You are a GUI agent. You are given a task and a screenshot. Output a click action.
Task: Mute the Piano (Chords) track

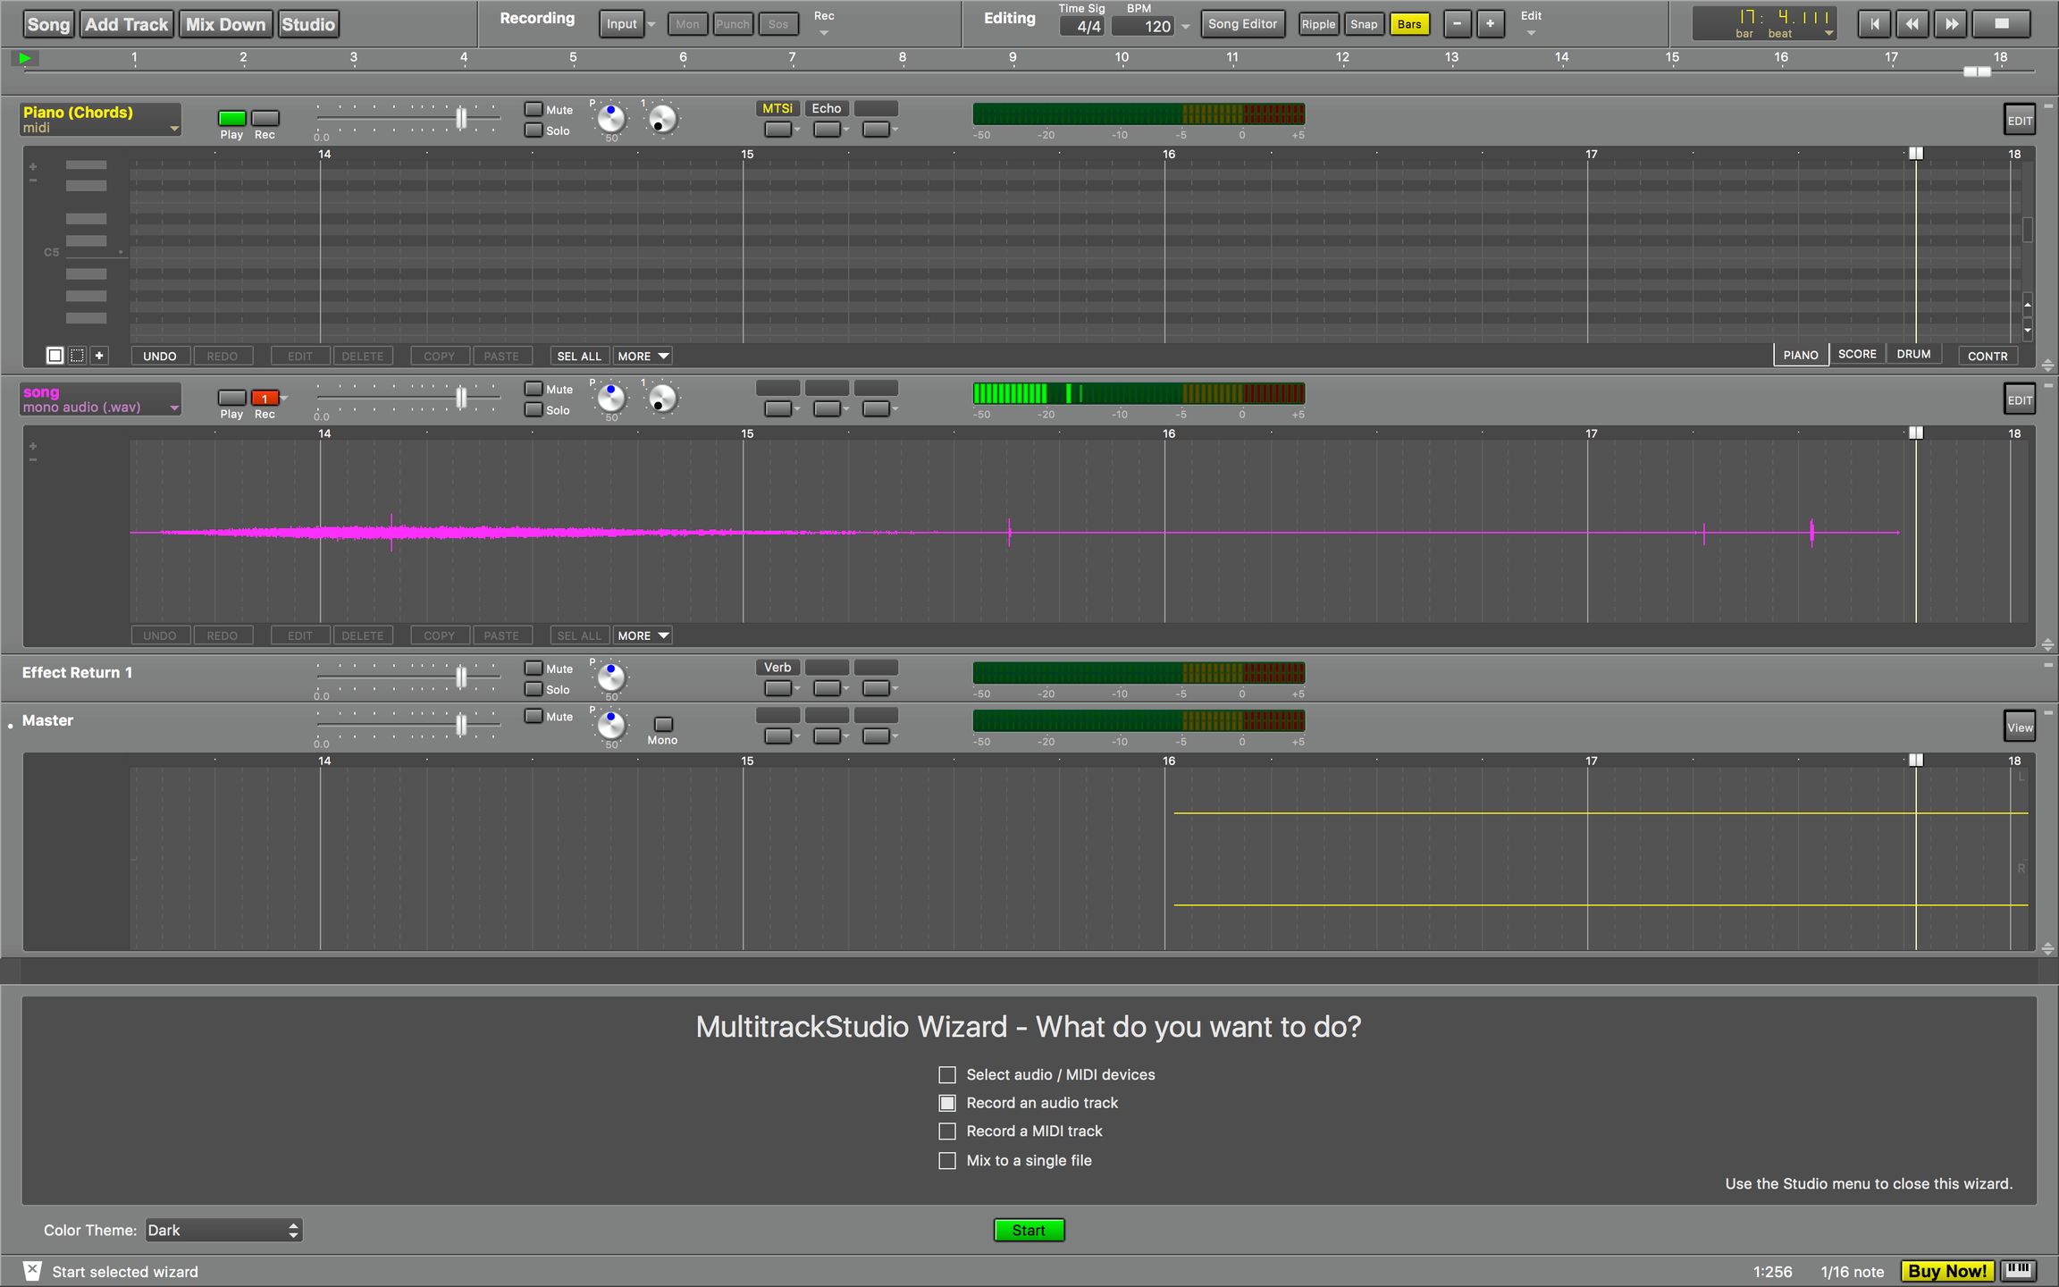coord(535,109)
